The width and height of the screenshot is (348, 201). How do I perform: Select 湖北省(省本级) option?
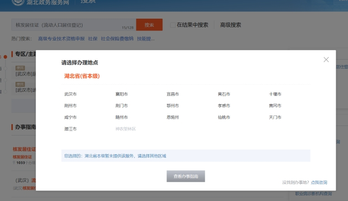[82, 76]
